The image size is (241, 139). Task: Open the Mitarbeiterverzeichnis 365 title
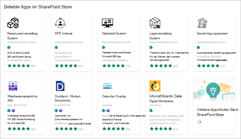[x=22, y=98]
